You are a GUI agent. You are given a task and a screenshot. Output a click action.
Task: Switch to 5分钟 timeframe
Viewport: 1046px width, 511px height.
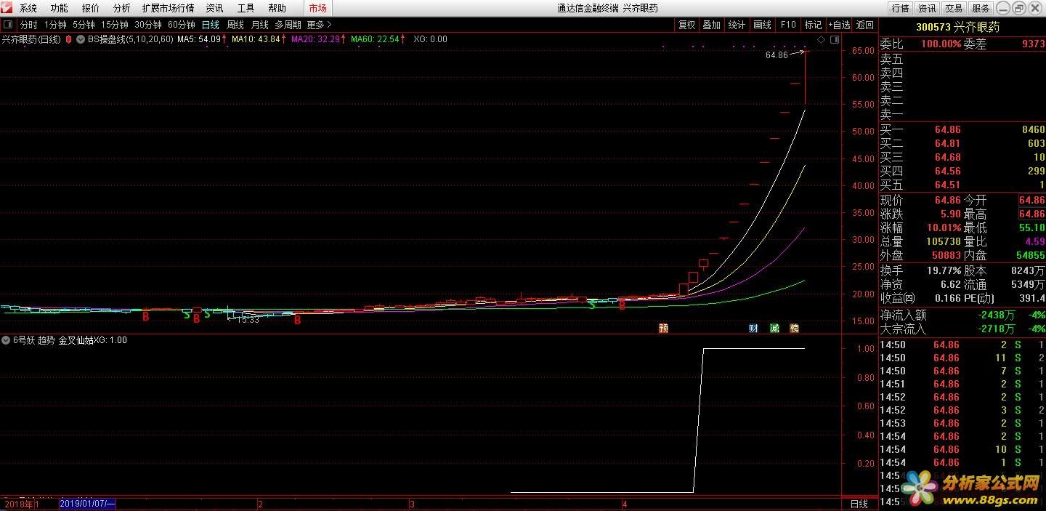84,25
